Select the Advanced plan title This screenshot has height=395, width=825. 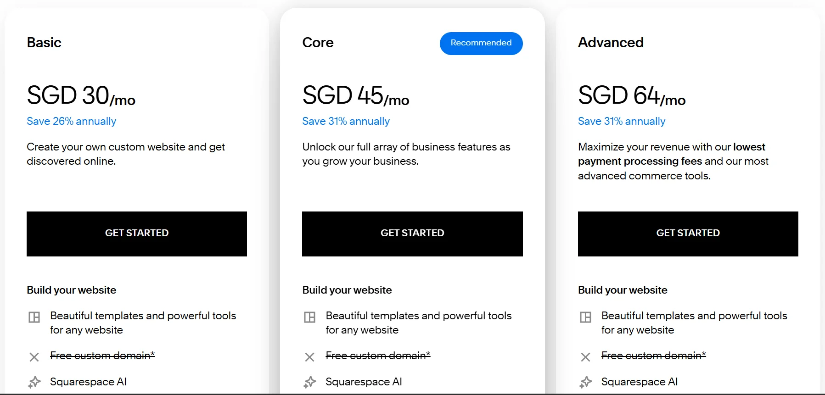tap(610, 43)
